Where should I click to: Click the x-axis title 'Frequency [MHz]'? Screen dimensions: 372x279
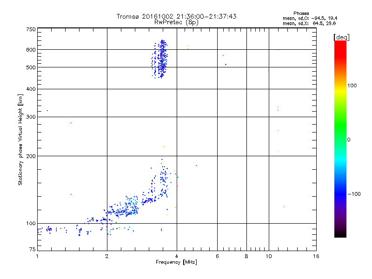[x=176, y=262]
